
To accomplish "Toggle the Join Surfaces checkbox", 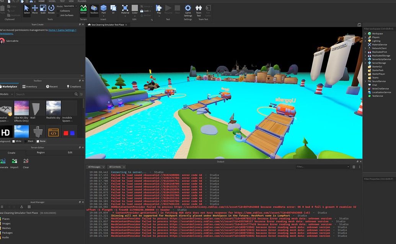I will coord(58,15).
